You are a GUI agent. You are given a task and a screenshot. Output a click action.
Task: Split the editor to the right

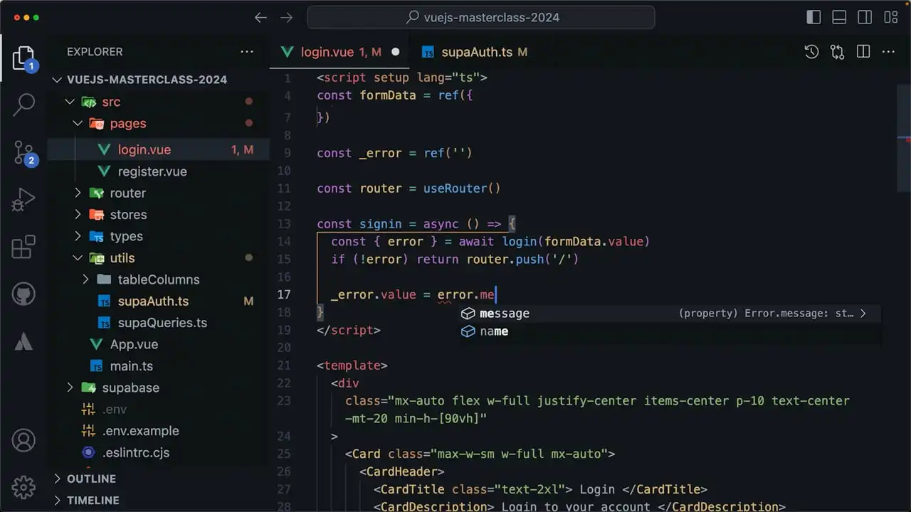coord(863,52)
